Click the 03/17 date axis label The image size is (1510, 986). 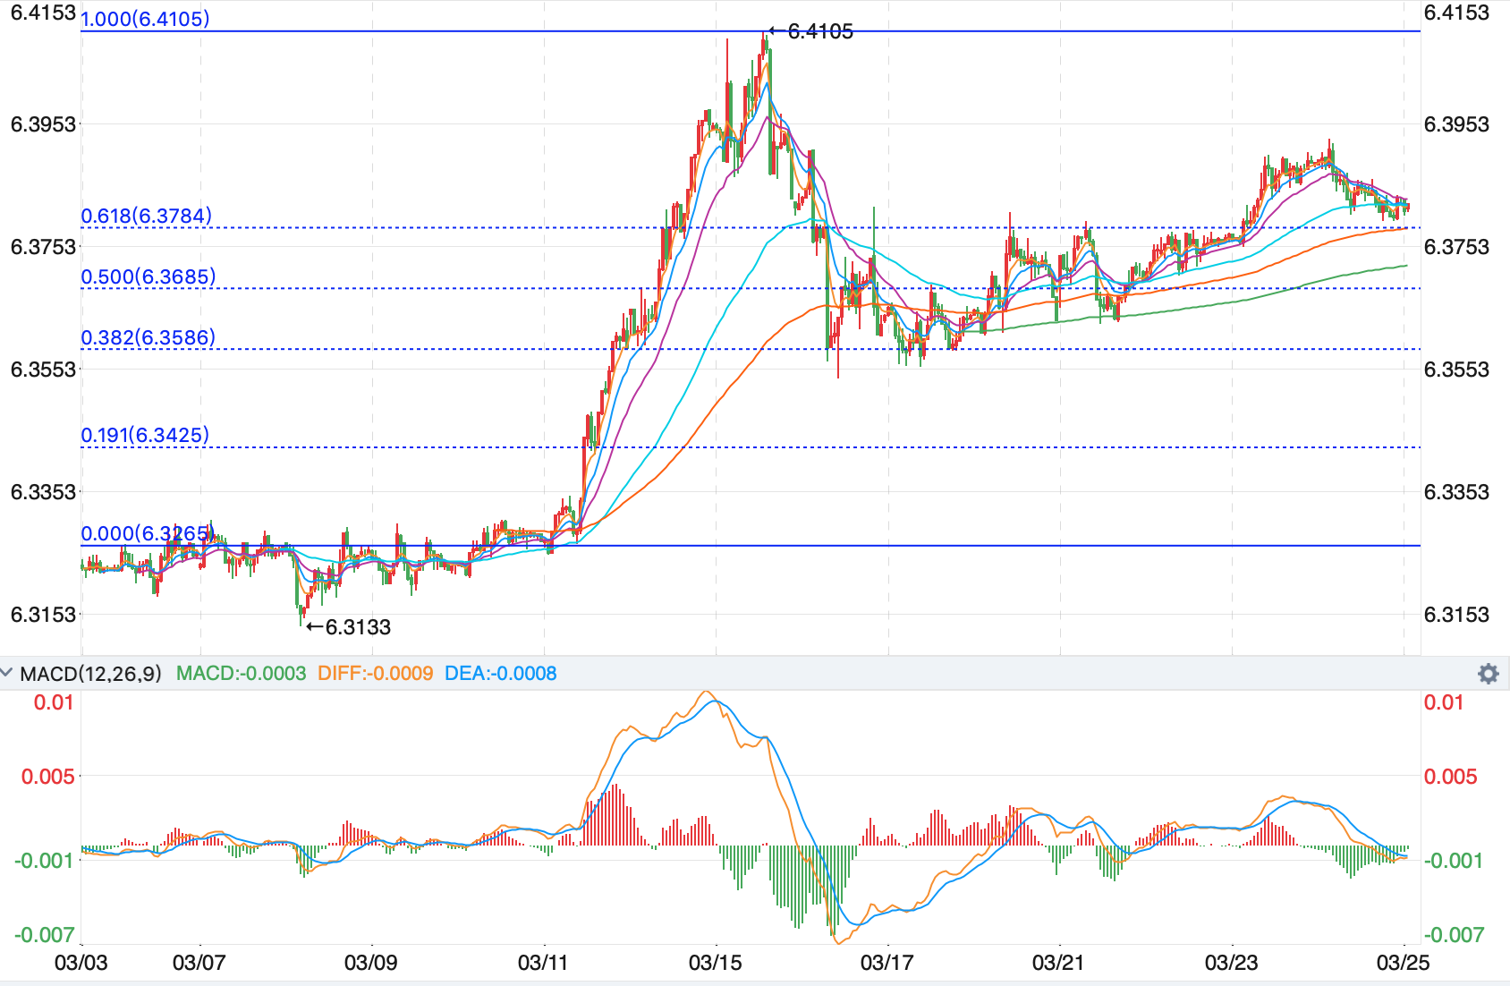tap(886, 963)
